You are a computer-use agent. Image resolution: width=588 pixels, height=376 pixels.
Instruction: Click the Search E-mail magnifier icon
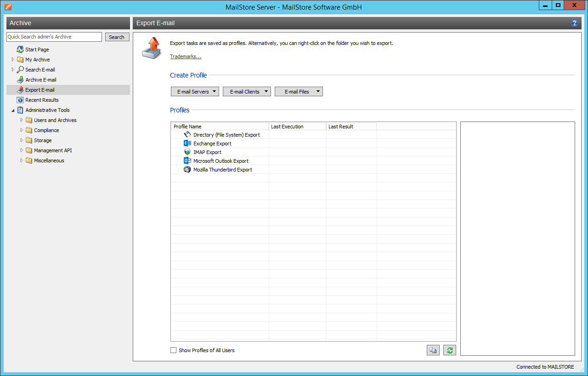(x=20, y=70)
